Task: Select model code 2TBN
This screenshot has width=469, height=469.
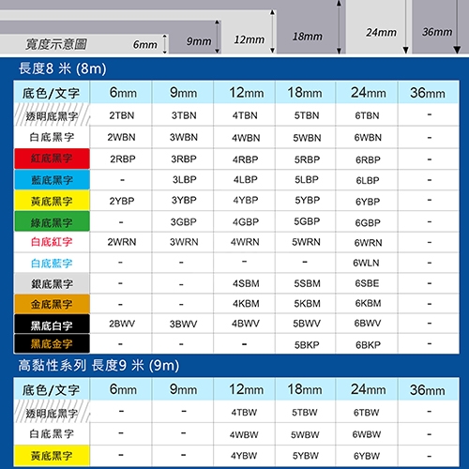Action: (x=122, y=115)
